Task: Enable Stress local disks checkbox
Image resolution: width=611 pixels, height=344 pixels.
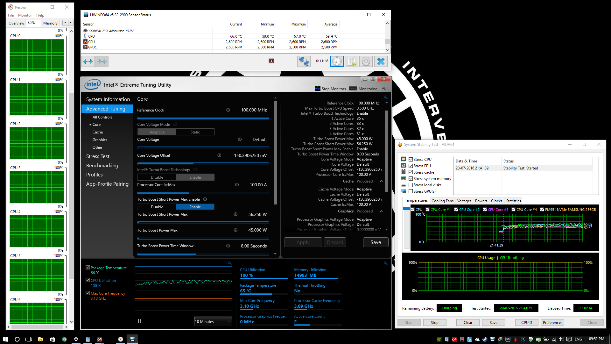Action: click(x=411, y=185)
